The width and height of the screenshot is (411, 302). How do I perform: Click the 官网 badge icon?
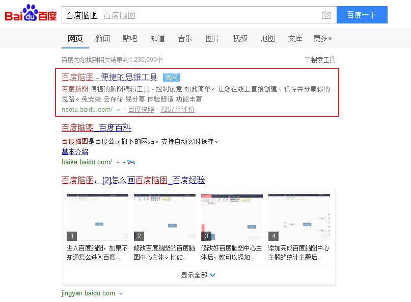(x=172, y=78)
